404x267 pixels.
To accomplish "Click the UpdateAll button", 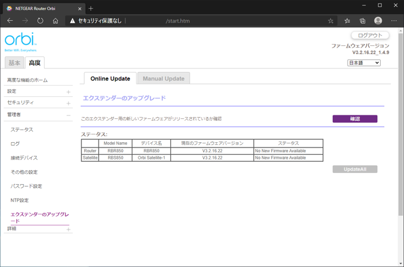I will [x=355, y=169].
